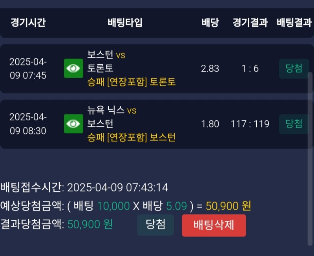Click the 2.83 odds value
The image size is (314, 256).
tap(210, 69)
